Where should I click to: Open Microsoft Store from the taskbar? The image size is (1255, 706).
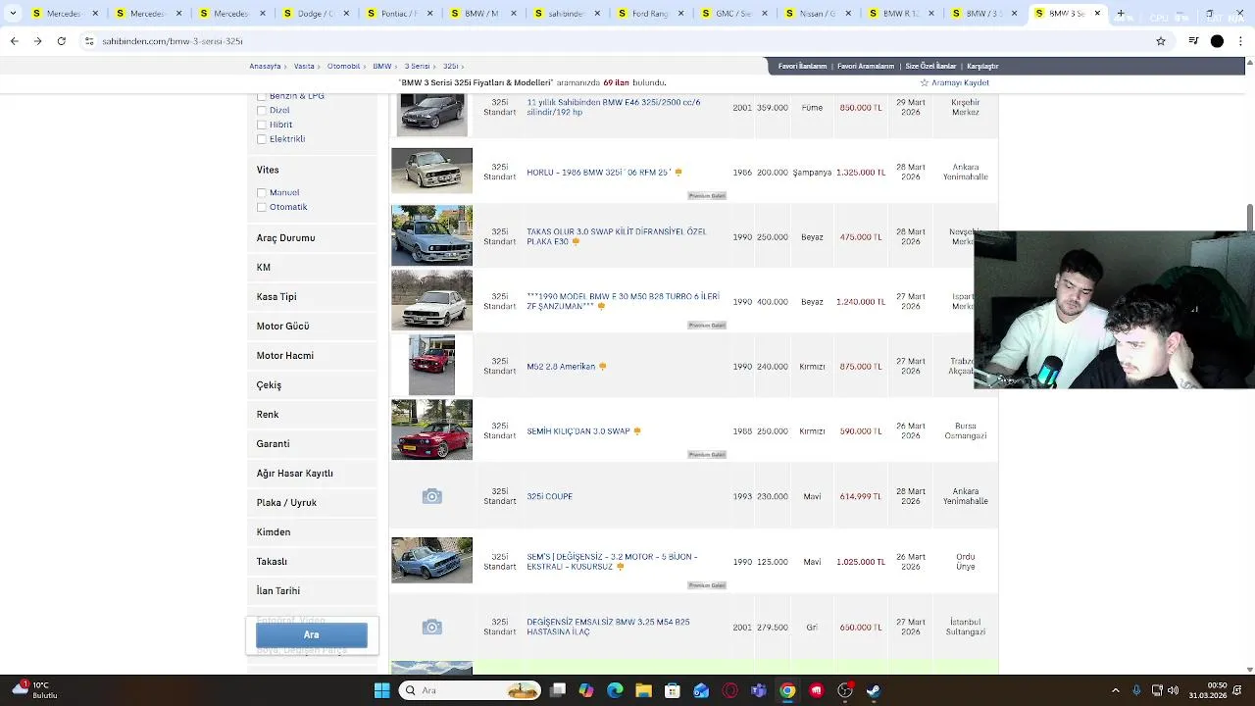pos(673,690)
